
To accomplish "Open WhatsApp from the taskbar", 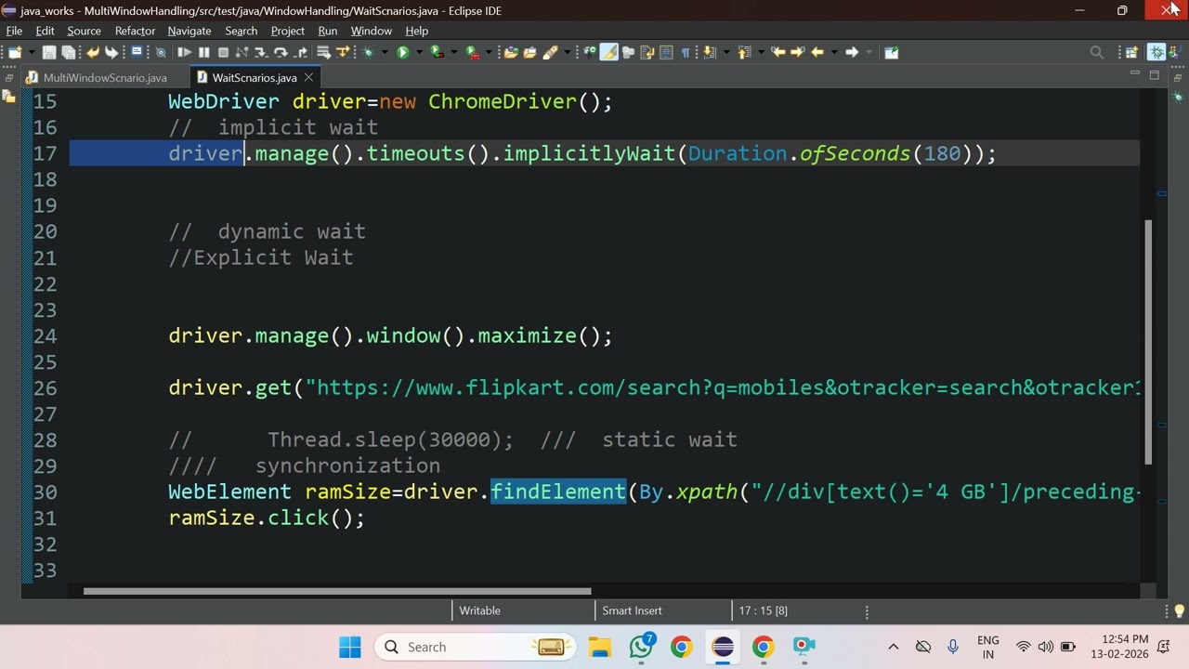I will click(641, 647).
